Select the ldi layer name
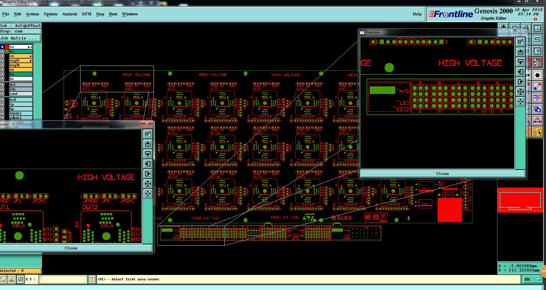This screenshot has height=290, width=546. coord(21,89)
